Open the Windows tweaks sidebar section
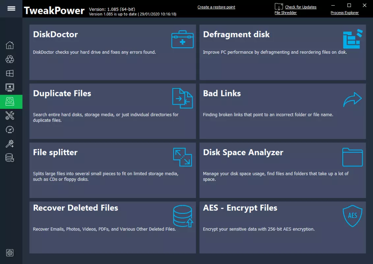Image resolution: width=373 pixels, height=264 pixels. [10, 73]
